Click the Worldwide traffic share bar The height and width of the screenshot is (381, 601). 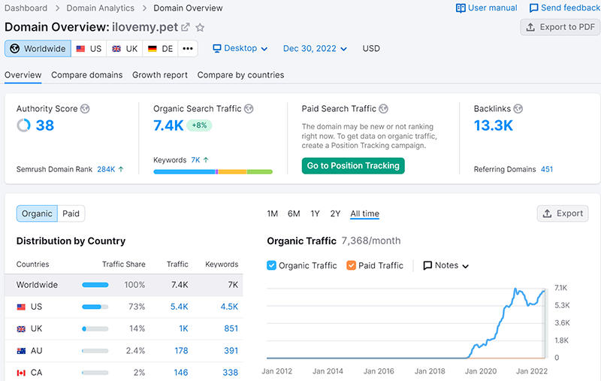[x=95, y=285]
